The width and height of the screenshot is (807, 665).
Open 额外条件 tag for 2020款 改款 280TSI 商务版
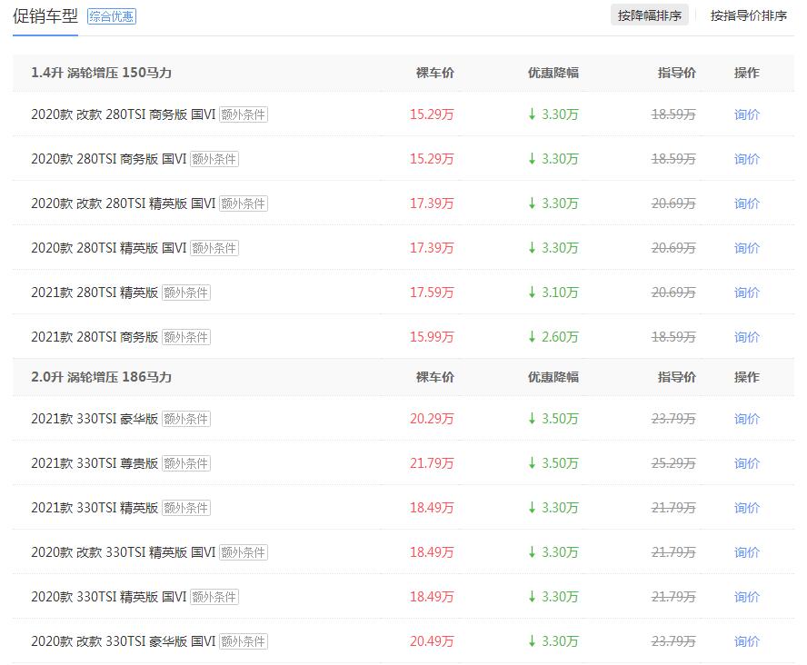[244, 114]
